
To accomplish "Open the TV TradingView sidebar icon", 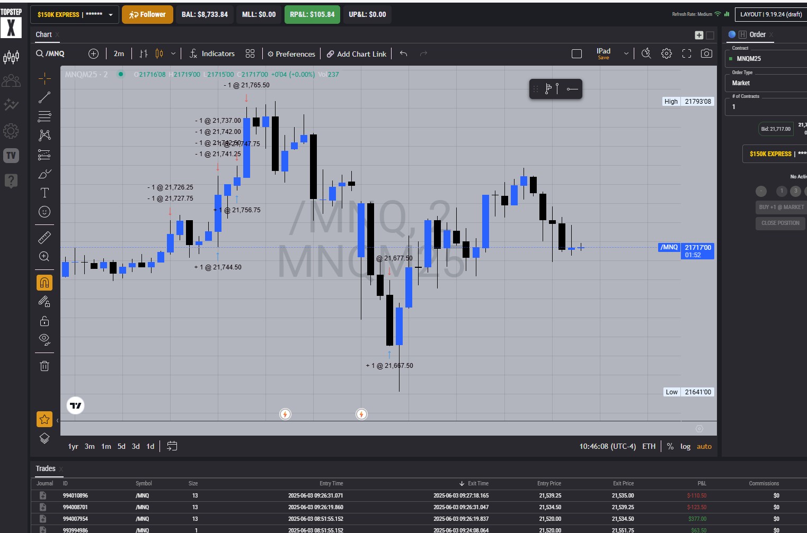I will [x=11, y=156].
